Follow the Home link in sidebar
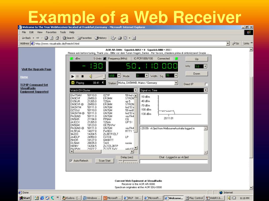The image size is (269, 201). point(24,77)
